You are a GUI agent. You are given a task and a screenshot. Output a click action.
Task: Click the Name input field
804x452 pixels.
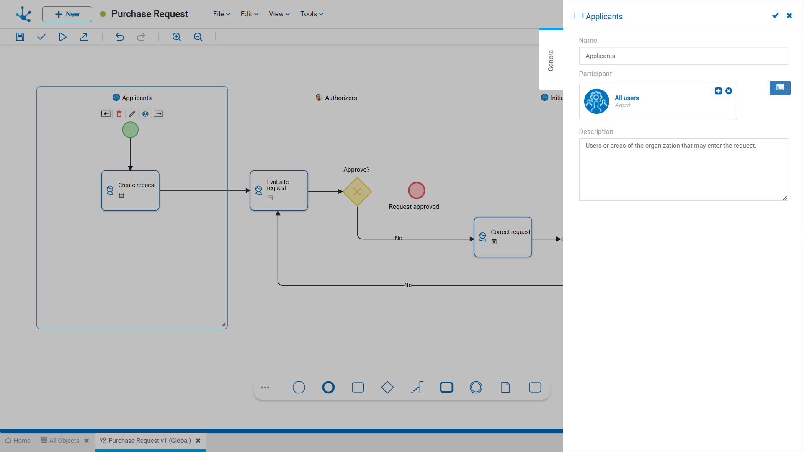[x=683, y=56]
